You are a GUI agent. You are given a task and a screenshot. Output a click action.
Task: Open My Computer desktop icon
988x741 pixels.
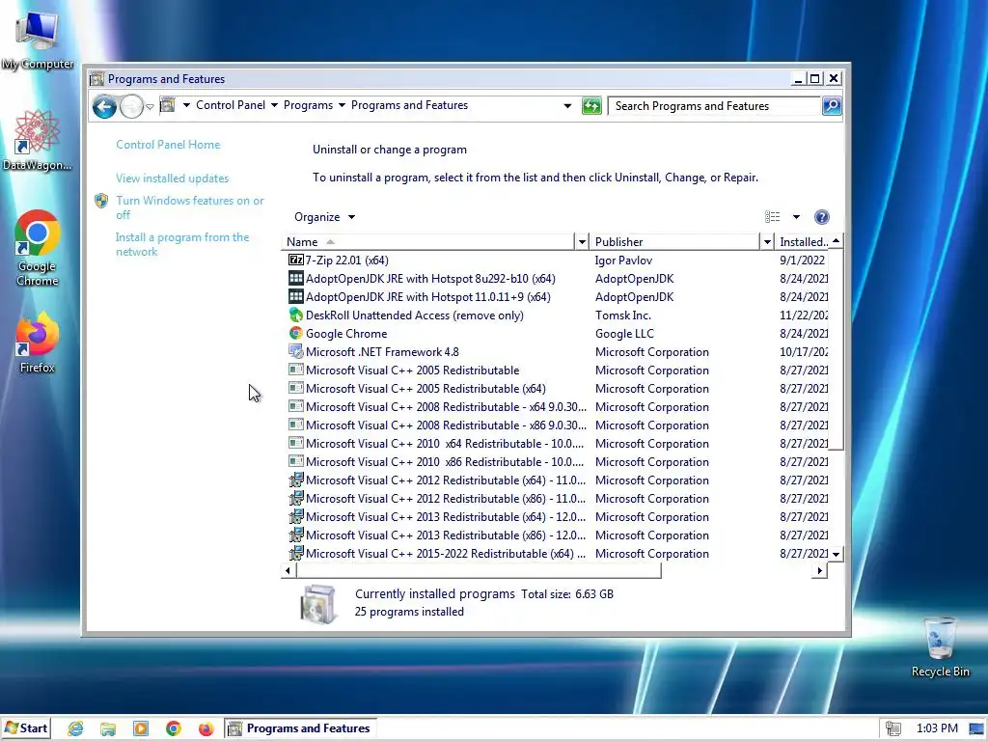(38, 39)
